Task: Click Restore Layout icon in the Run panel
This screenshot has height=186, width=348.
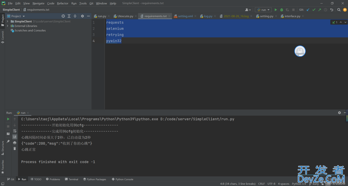Action: click(x=8, y=134)
